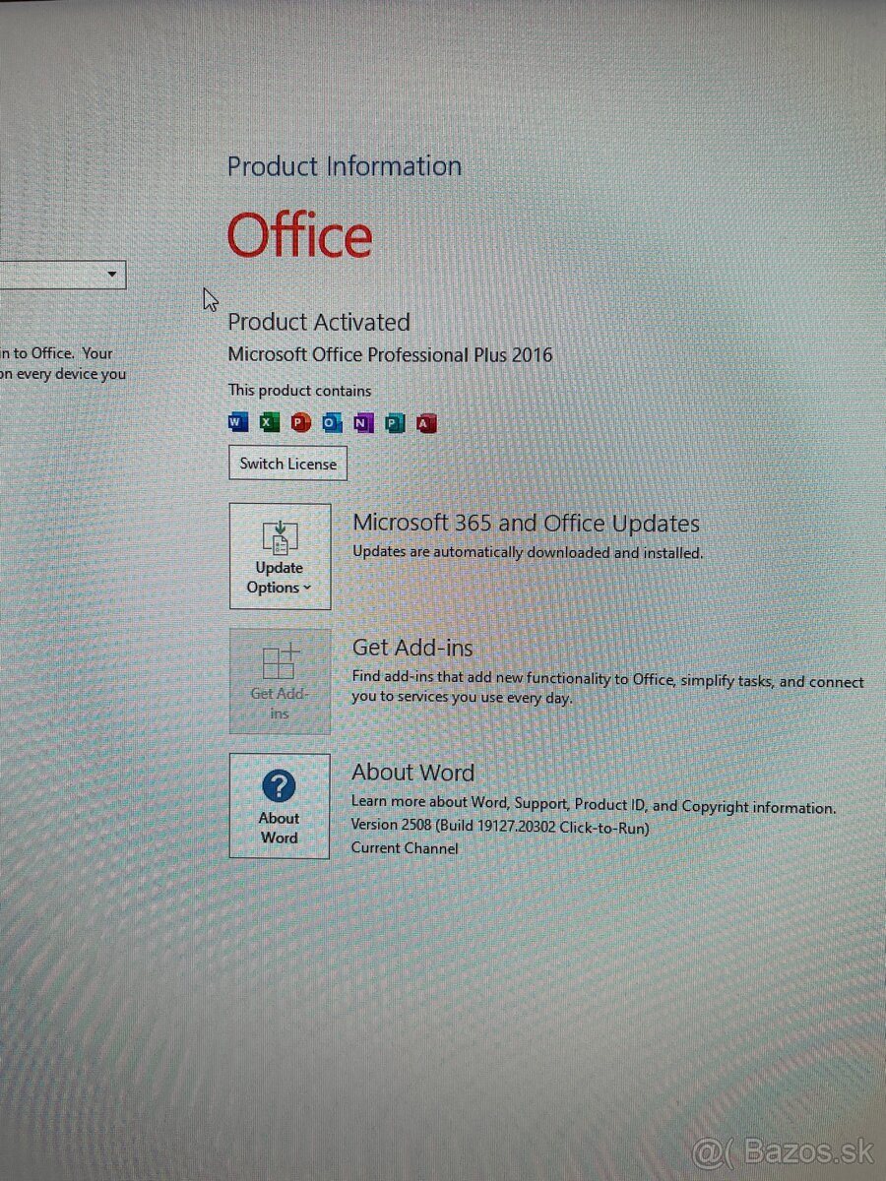The height and width of the screenshot is (1181, 886).
Task: Click the Outlook app icon
Action: 332,423
